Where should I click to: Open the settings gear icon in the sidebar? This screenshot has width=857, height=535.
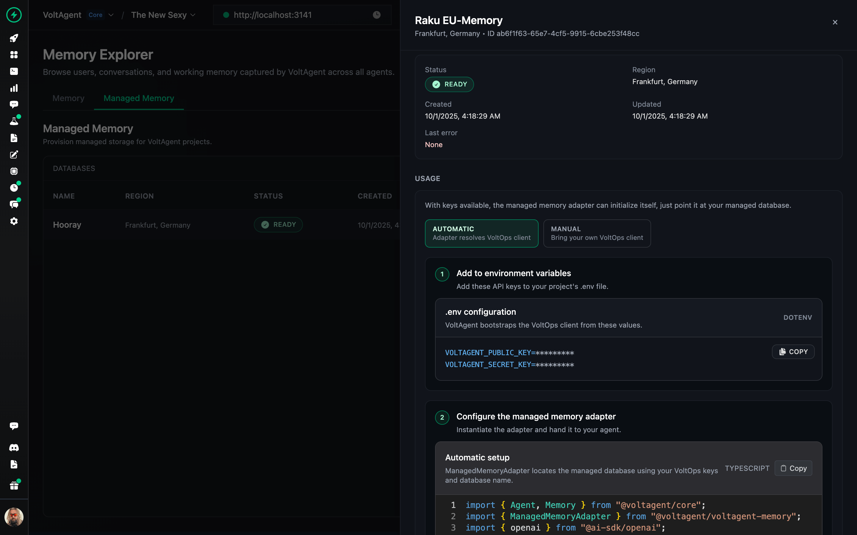tap(14, 221)
